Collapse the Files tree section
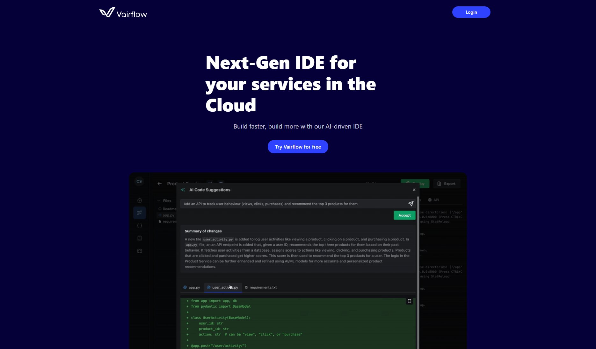 point(159,201)
